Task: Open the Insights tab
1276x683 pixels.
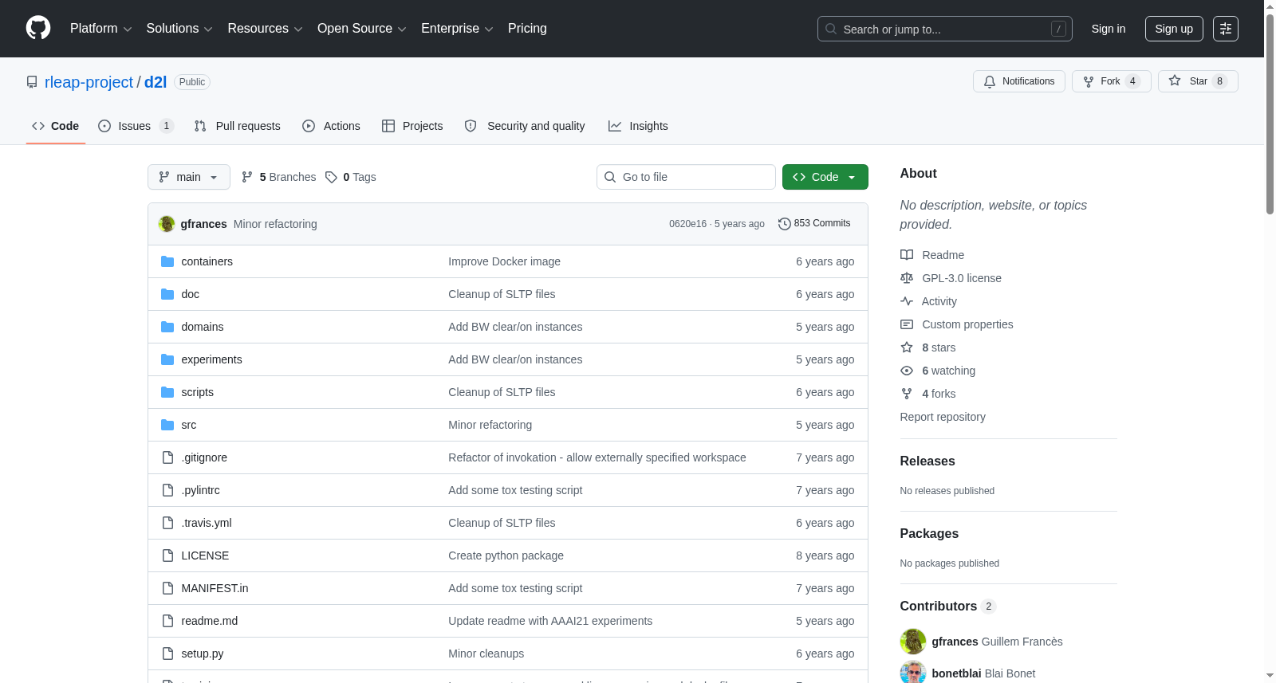Action: pos(638,126)
